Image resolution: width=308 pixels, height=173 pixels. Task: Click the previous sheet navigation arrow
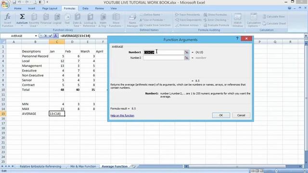(x=6, y=166)
